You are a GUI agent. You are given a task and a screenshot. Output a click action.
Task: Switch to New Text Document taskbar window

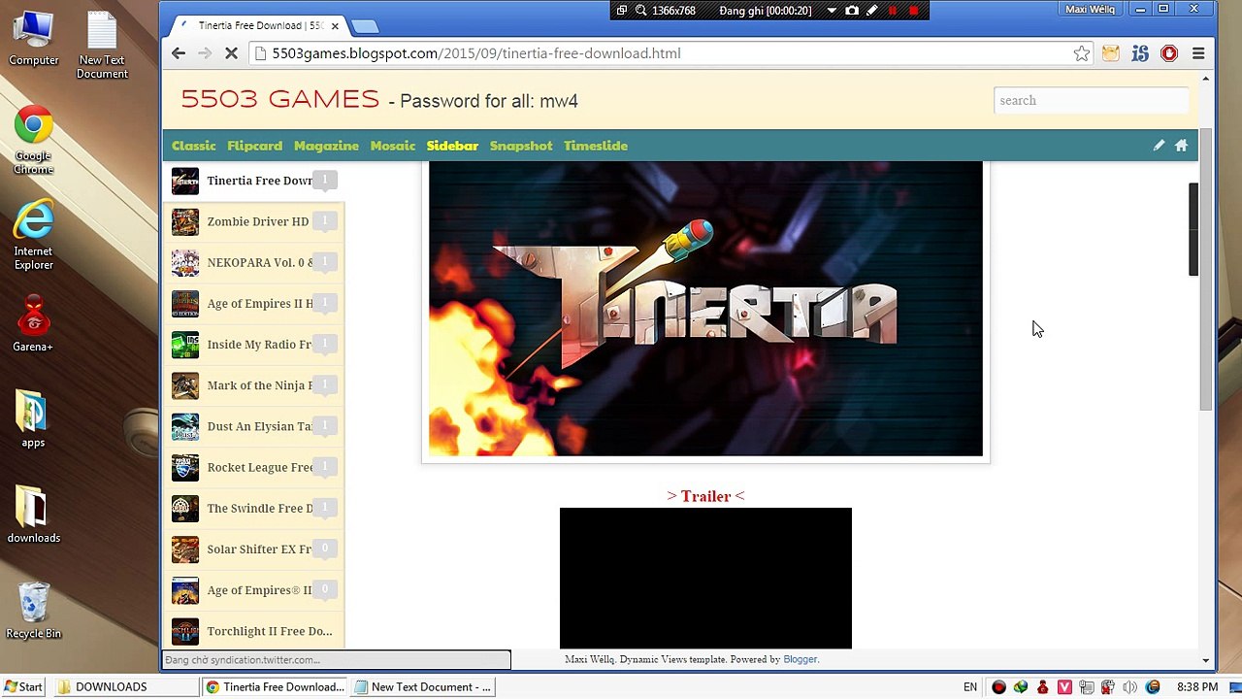pyautogui.click(x=423, y=687)
